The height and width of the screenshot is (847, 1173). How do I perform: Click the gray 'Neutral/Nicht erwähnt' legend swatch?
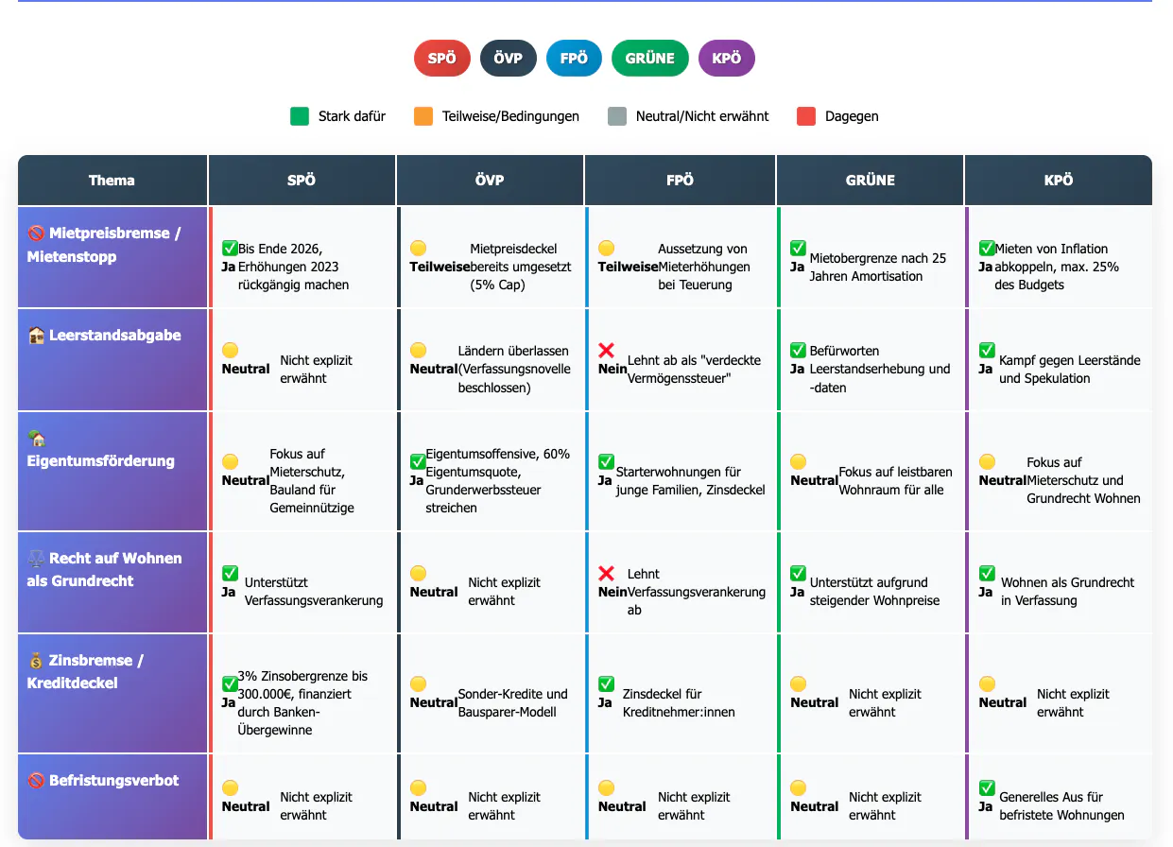pyautogui.click(x=617, y=116)
